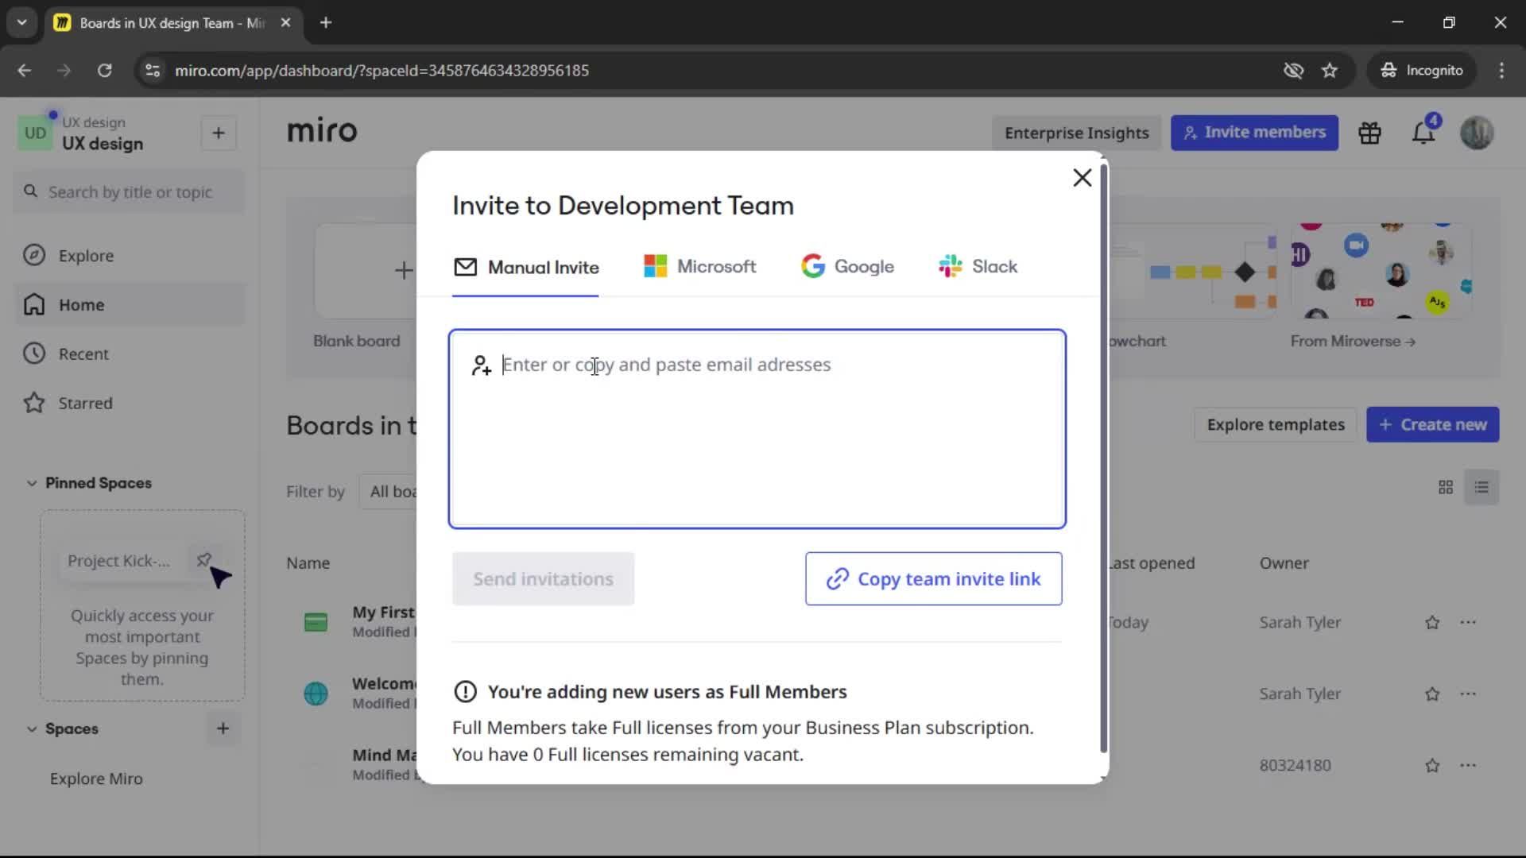
Task: Switch to the Manual Invite tab
Action: click(x=525, y=268)
